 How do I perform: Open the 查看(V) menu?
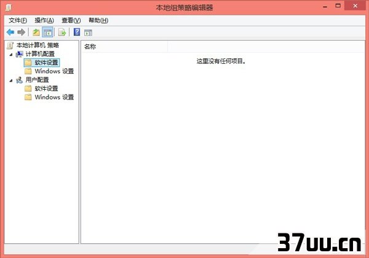(x=71, y=20)
